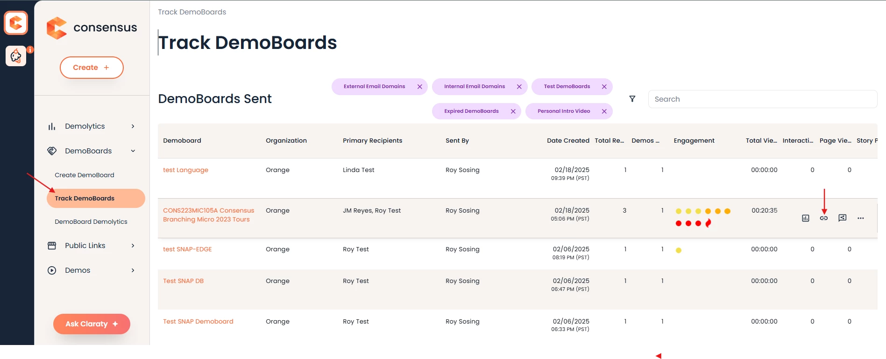Image resolution: width=886 pixels, height=359 pixels.
Task: Click the share message icon in CONS223MIC105A row
Action: [842, 218]
